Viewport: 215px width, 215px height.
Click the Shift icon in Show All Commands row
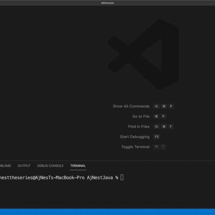(x=156, y=106)
